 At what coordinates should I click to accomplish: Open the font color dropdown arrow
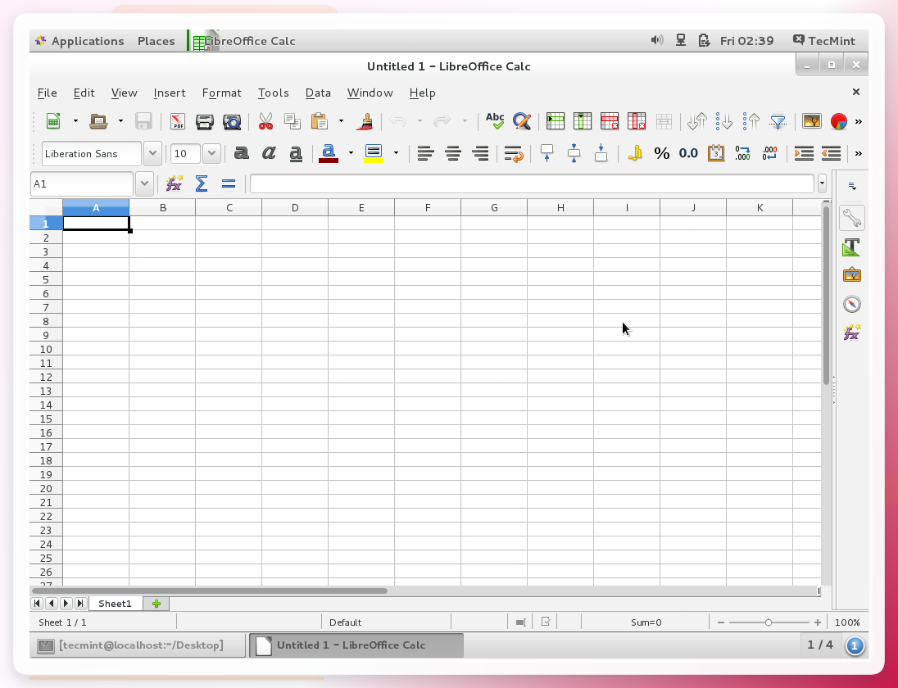click(x=351, y=153)
